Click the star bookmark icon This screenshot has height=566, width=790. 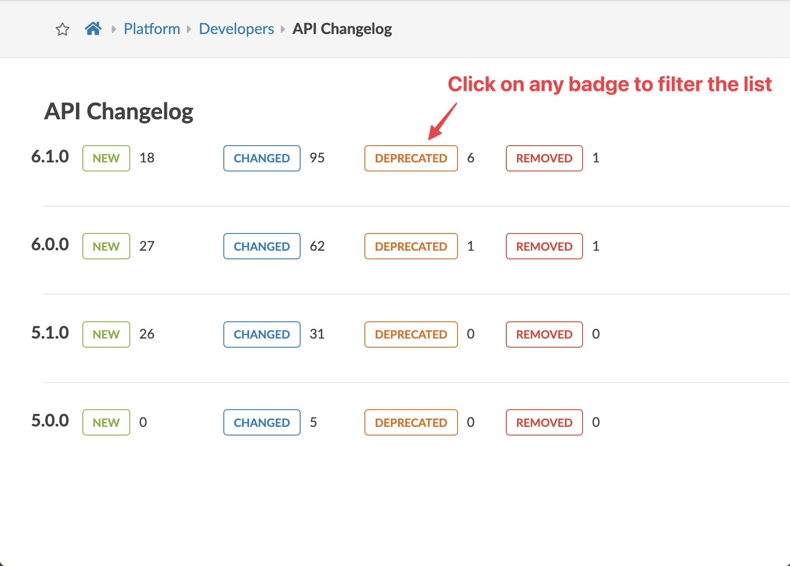pyautogui.click(x=63, y=29)
